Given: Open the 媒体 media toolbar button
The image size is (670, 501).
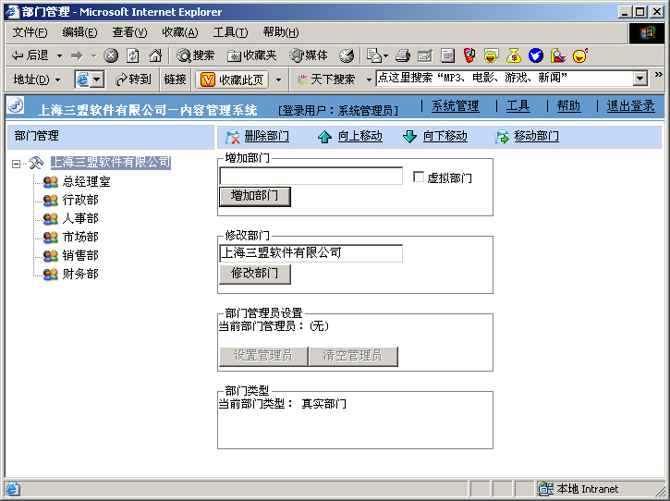Looking at the screenshot, I should pyautogui.click(x=308, y=55).
